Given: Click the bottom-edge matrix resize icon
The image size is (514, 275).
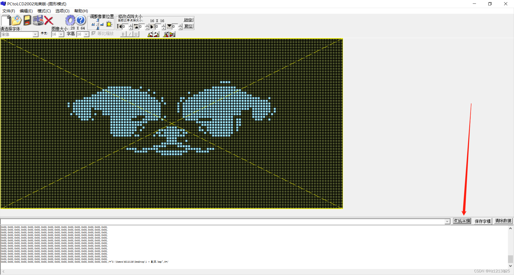Looking at the screenshot, I should pyautogui.click(x=169, y=26).
